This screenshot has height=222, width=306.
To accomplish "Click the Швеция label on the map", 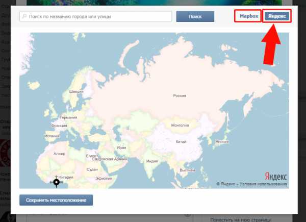I will click(76, 91).
